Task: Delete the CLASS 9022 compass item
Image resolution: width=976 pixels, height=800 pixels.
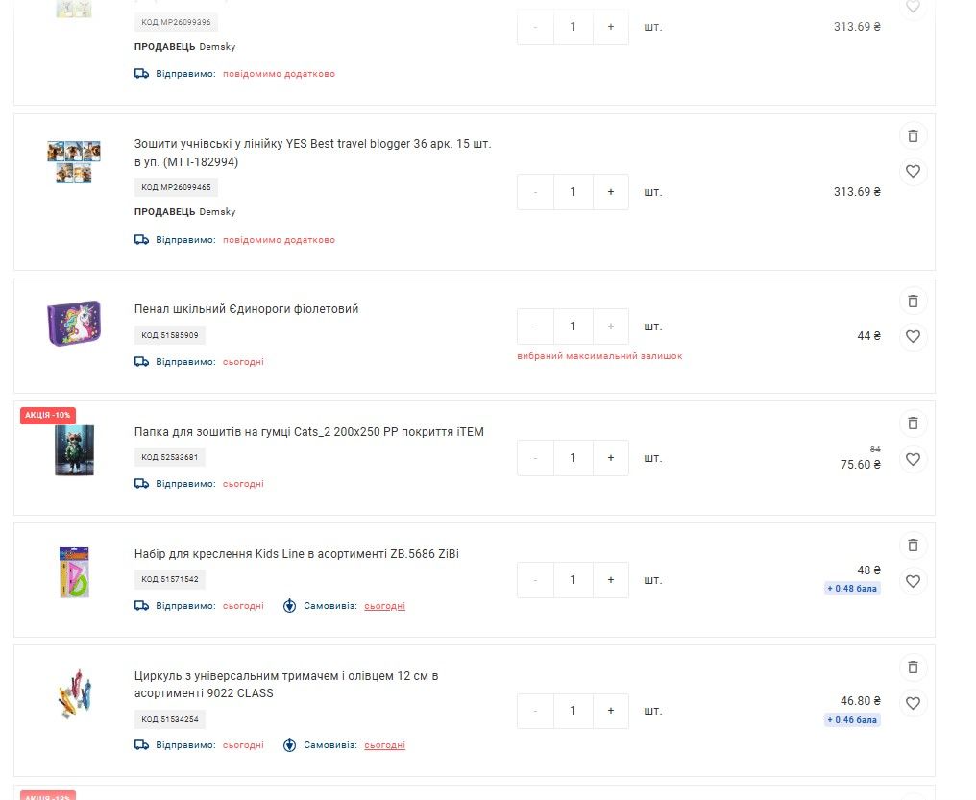Action: pyautogui.click(x=913, y=667)
